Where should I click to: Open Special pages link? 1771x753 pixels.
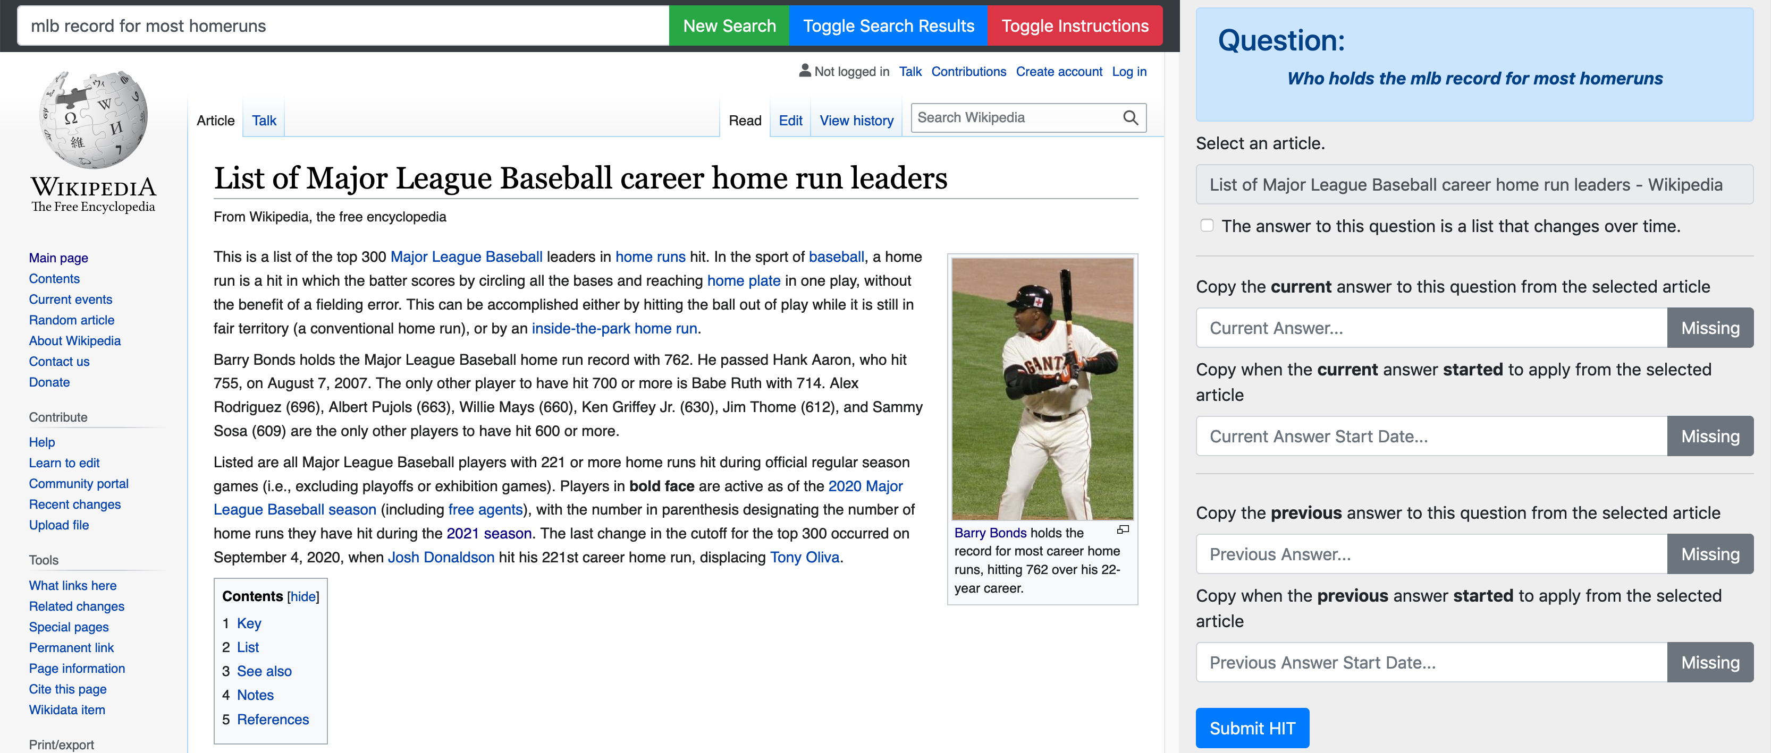coord(69,627)
